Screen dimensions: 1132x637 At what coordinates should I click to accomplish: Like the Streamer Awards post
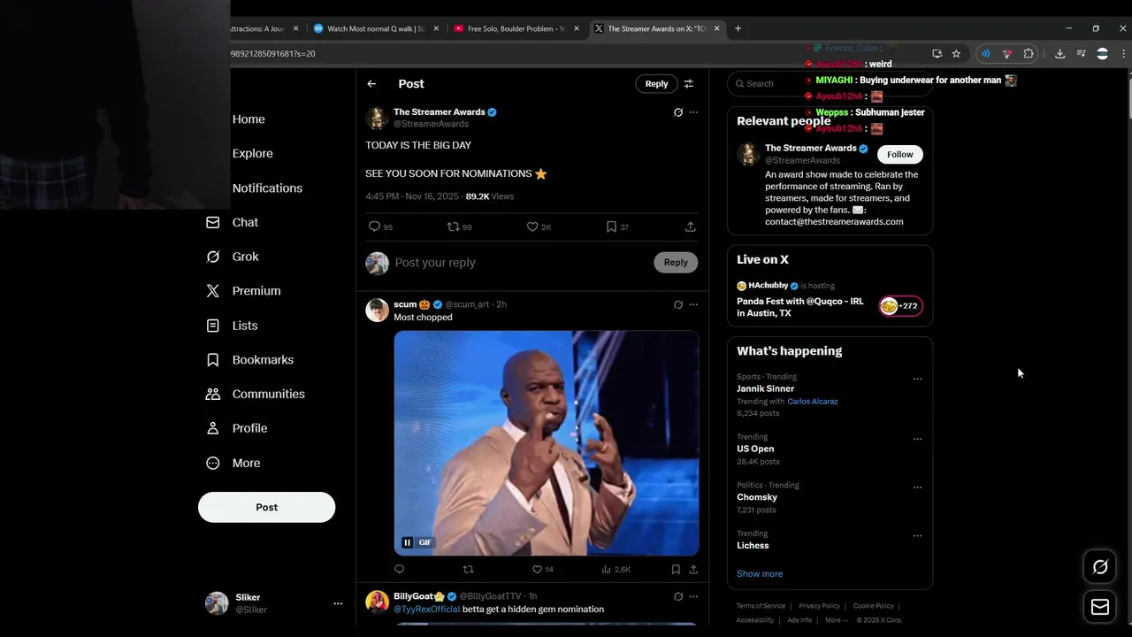coord(532,227)
